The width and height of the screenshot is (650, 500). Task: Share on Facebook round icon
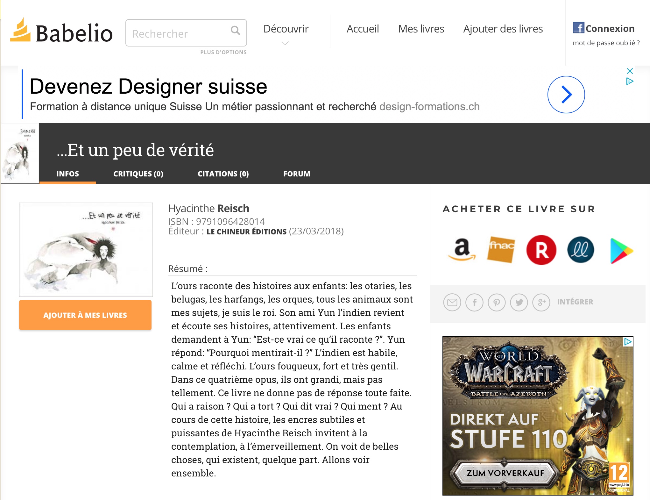click(474, 302)
